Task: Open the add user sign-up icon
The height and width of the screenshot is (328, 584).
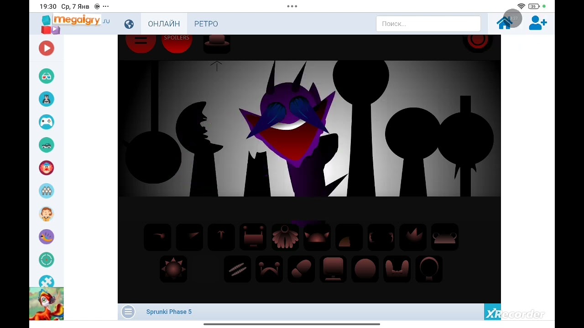Action: [x=538, y=23]
